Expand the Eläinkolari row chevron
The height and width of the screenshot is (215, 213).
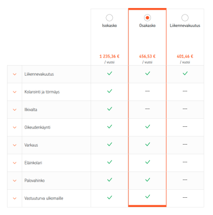[15, 163]
